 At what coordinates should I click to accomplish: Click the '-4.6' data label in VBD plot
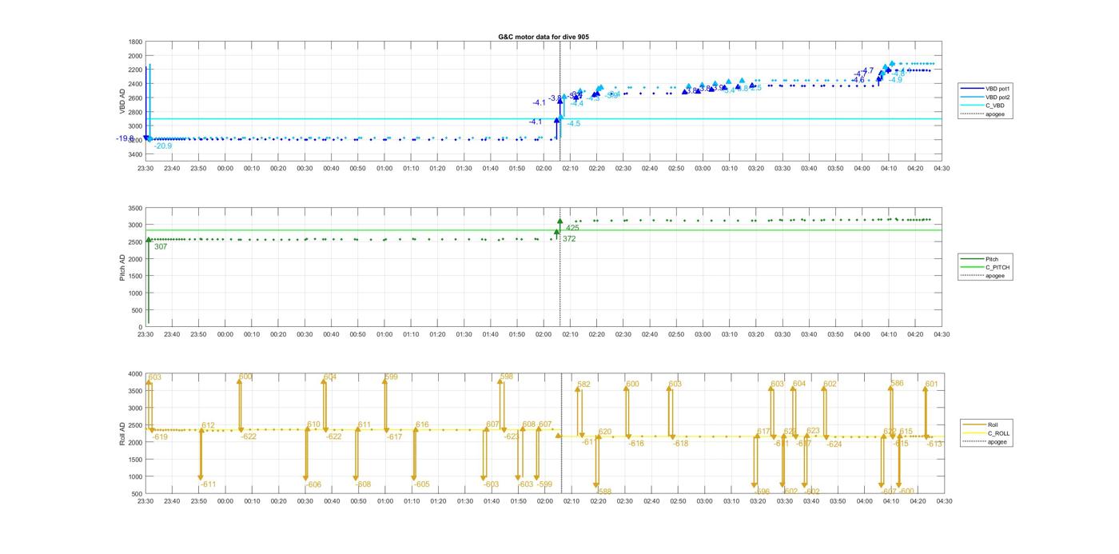point(858,80)
